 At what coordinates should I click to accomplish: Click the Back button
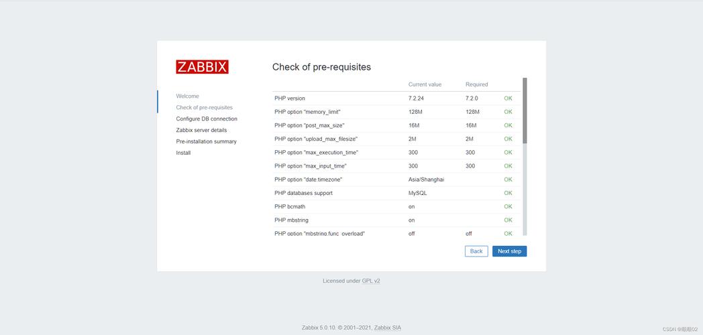coord(476,251)
